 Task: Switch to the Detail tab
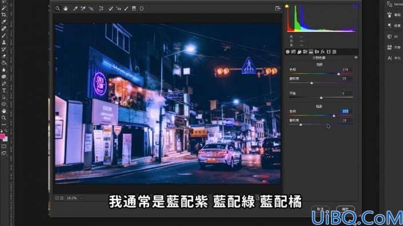(300, 51)
